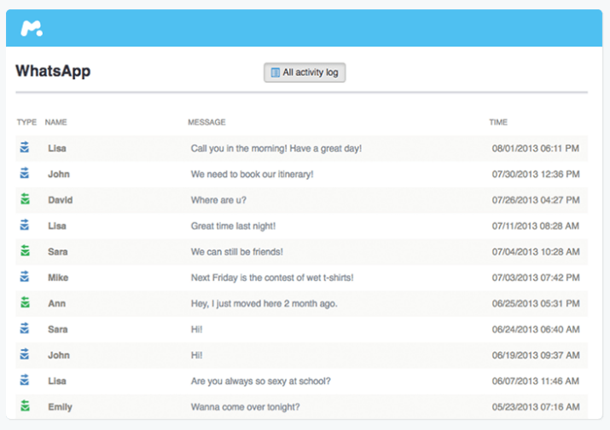Click the green type icon next to Emily

coord(25,407)
